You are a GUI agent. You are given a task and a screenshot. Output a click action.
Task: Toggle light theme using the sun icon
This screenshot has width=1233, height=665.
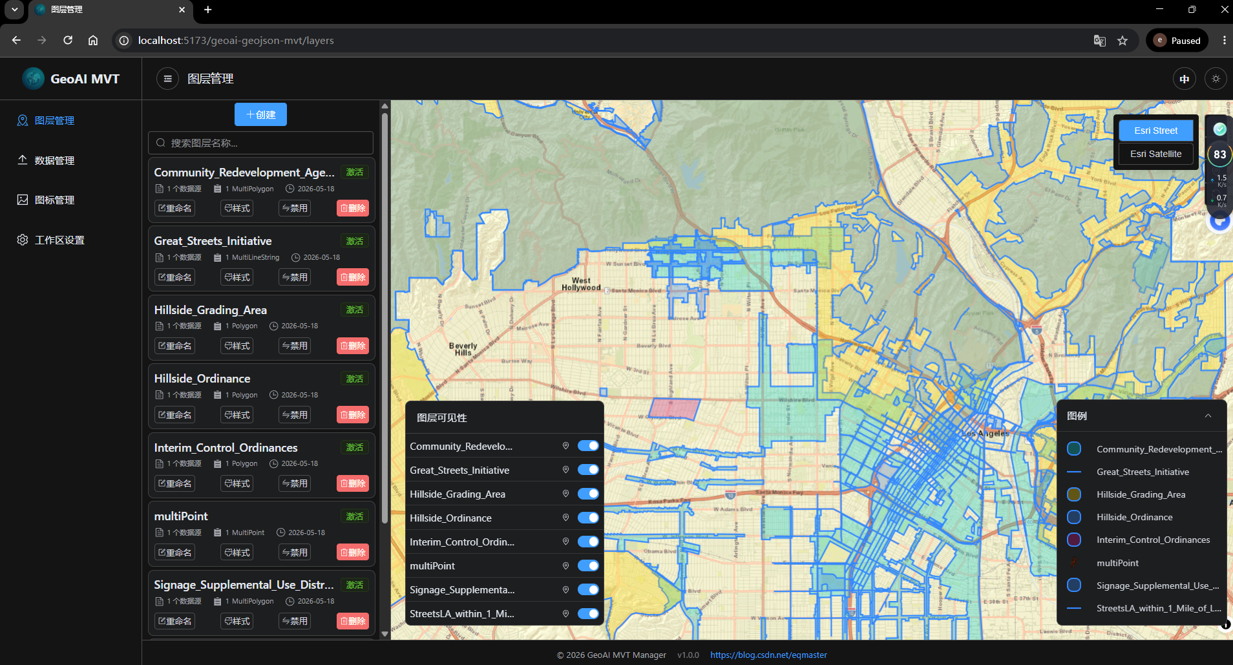(1216, 79)
